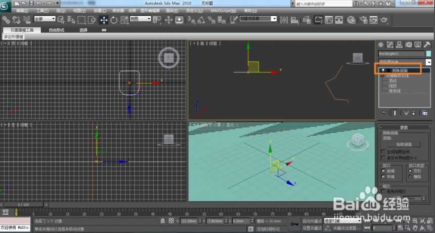Open the 视图 reference coordinate dropdown

coord(140,19)
